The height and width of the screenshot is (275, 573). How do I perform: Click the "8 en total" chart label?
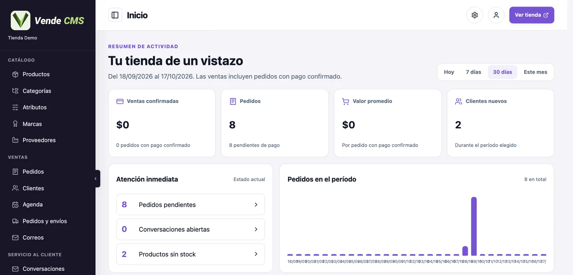coord(535,179)
